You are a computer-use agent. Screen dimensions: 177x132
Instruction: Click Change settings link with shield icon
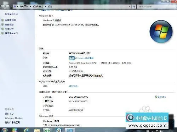160,97
